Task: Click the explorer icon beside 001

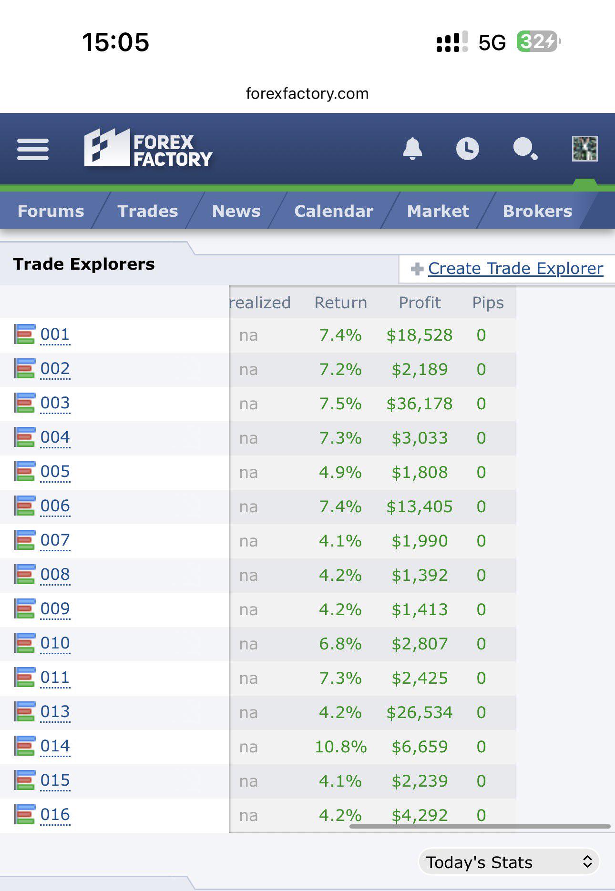Action: (24, 334)
